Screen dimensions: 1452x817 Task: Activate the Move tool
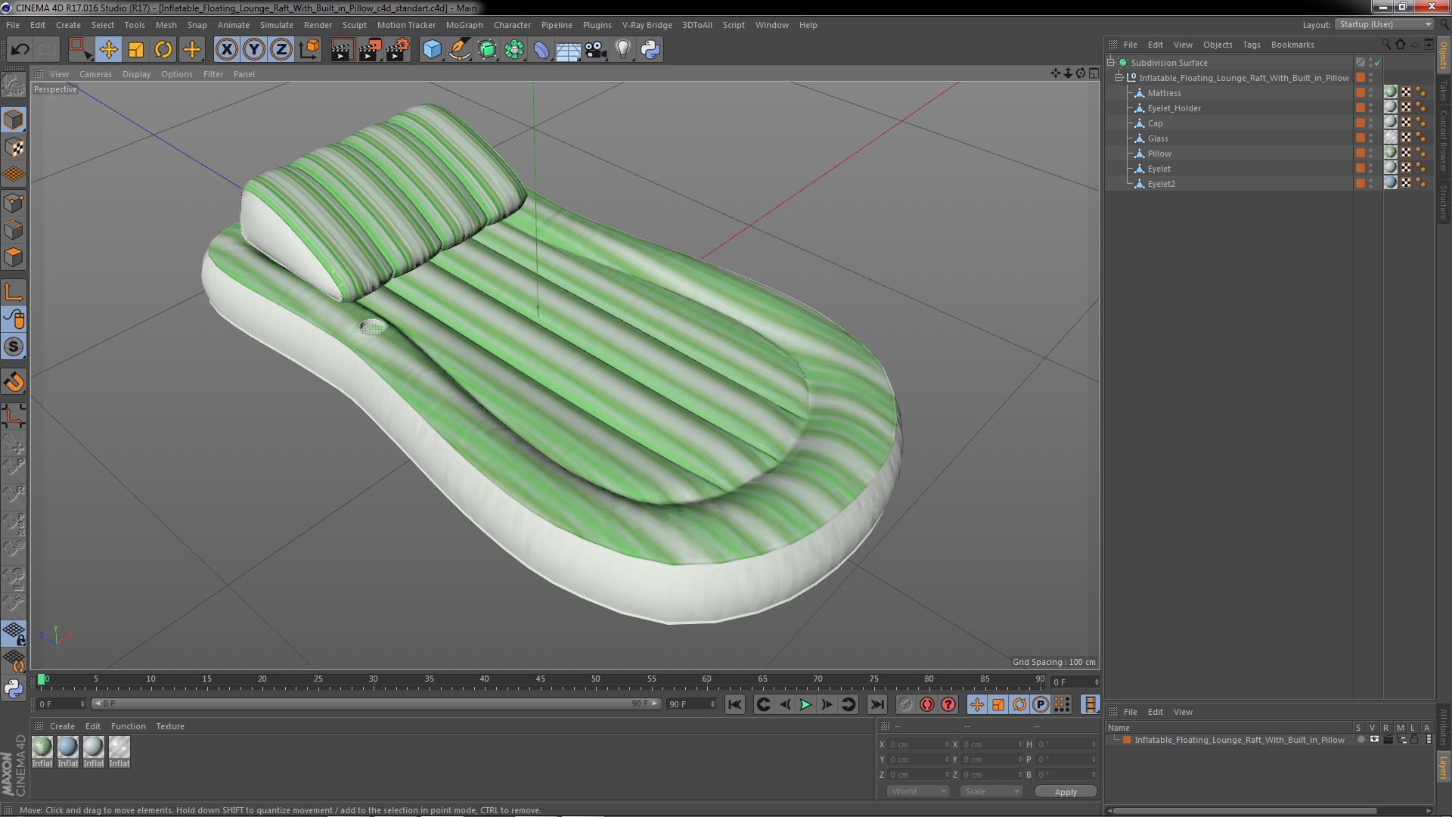pos(108,50)
